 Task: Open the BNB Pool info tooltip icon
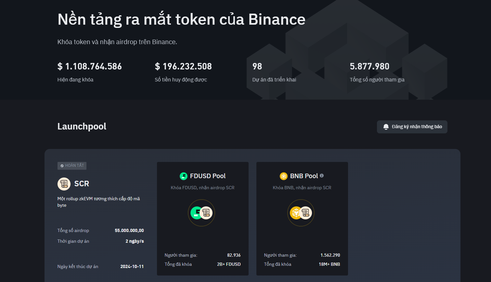(x=322, y=176)
